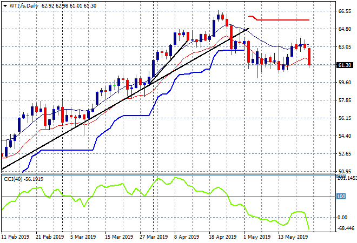Viewport: 357px width, 243px height.
Task: Select the CCI(40) -56.1919 indicator label
Action: [23, 179]
